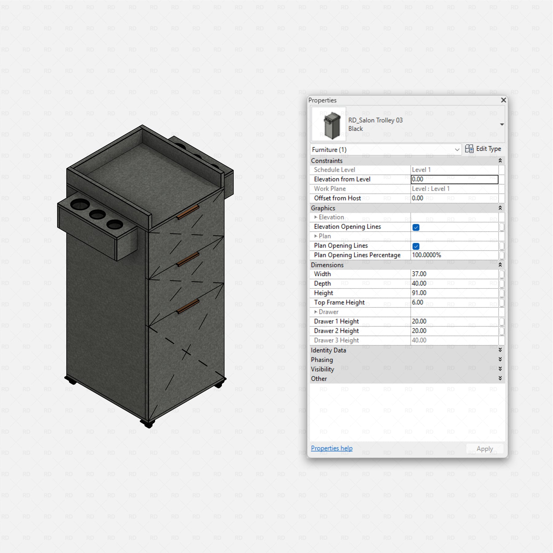Collapse the Dimensions section
This screenshot has width=553, height=553.
[500, 265]
